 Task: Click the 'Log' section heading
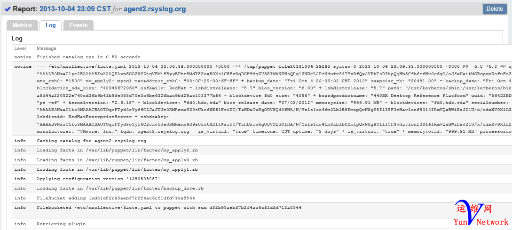tap(17, 39)
